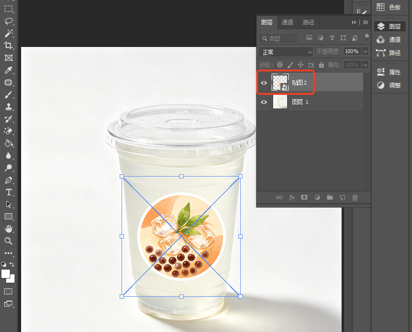Screen dimensions: 412x332
Task: Select the Magic Wand tool
Action: (x=8, y=33)
